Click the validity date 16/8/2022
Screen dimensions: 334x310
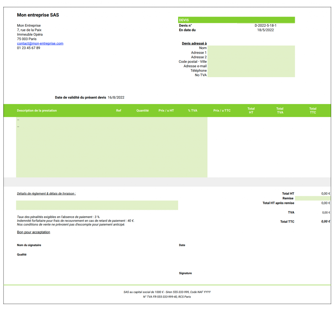[116, 97]
